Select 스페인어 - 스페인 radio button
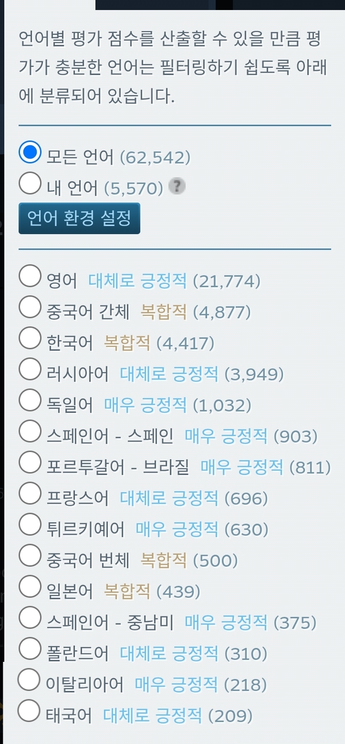This screenshot has width=345, height=744. pyautogui.click(x=30, y=432)
